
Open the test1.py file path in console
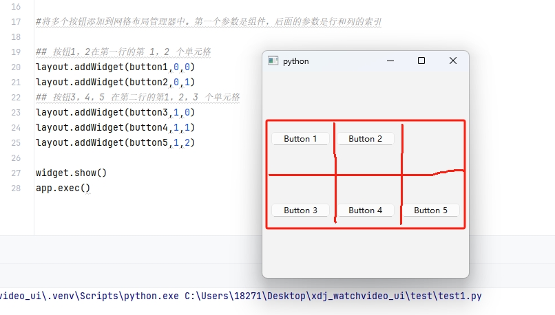point(333,296)
